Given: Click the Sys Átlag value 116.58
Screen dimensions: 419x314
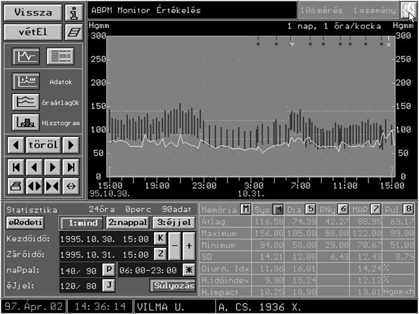Looking at the screenshot, I should [269, 222].
